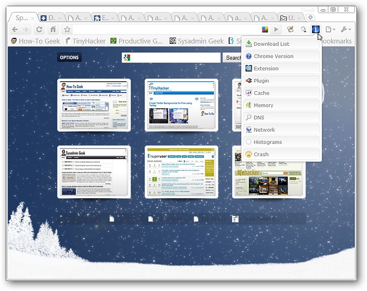Open Plugin entry in the popup
367x291 pixels.
(282, 81)
